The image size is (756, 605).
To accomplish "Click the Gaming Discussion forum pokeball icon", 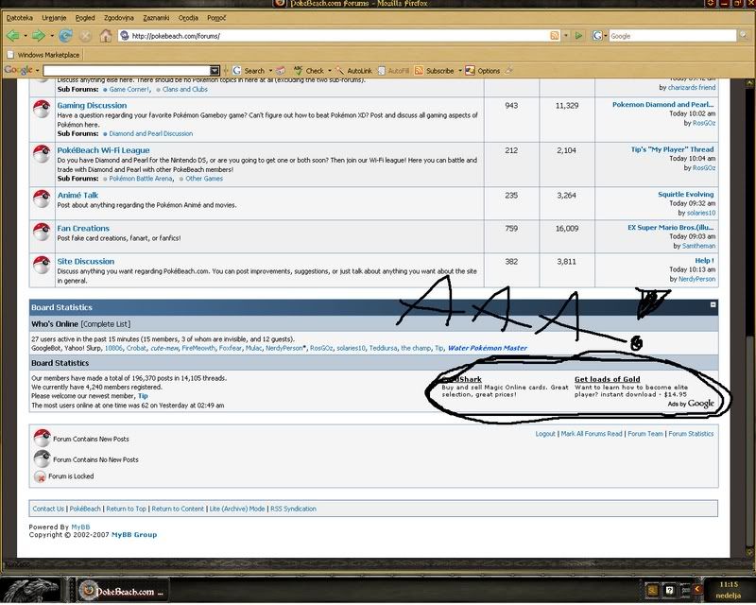I will click(x=42, y=109).
